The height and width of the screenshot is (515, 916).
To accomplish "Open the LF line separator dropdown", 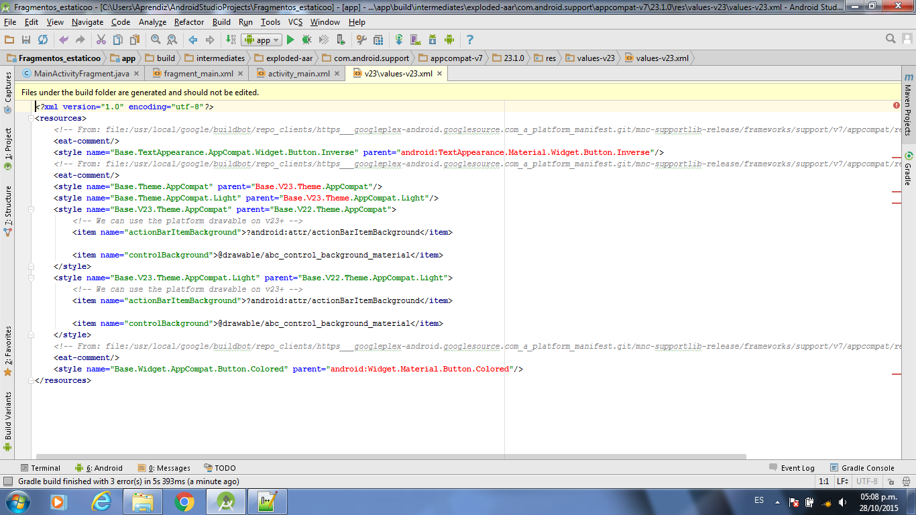I will pyautogui.click(x=842, y=481).
